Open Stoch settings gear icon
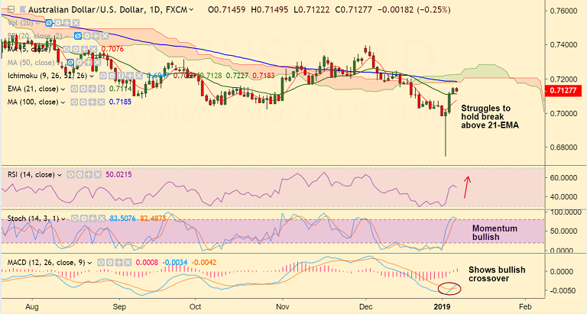Viewport: 587px width, 314px height. click(84, 219)
